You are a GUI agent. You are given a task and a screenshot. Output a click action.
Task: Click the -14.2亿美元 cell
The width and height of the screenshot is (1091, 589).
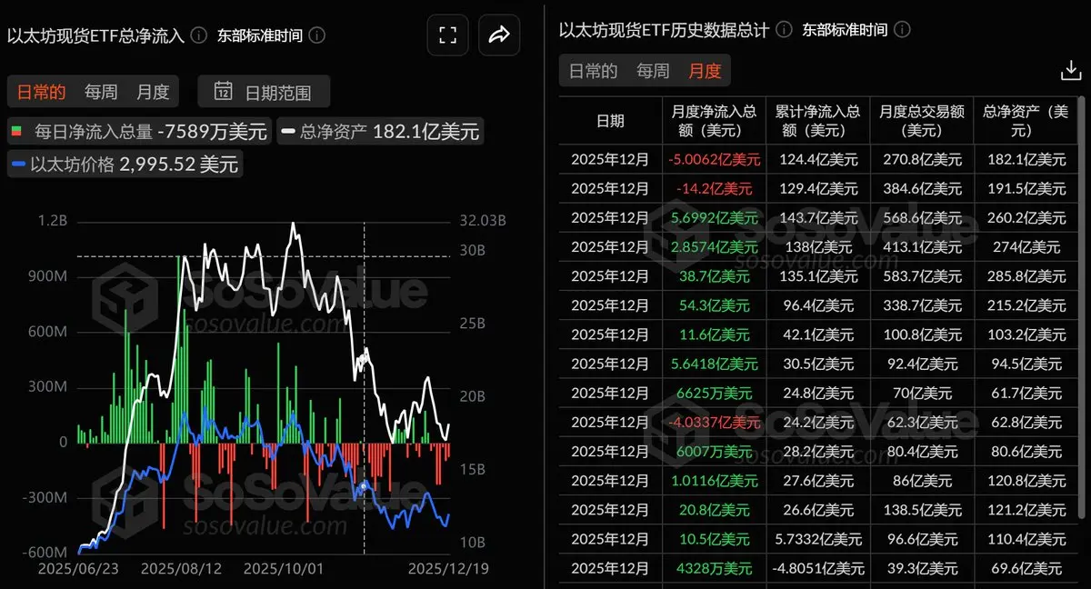(714, 189)
